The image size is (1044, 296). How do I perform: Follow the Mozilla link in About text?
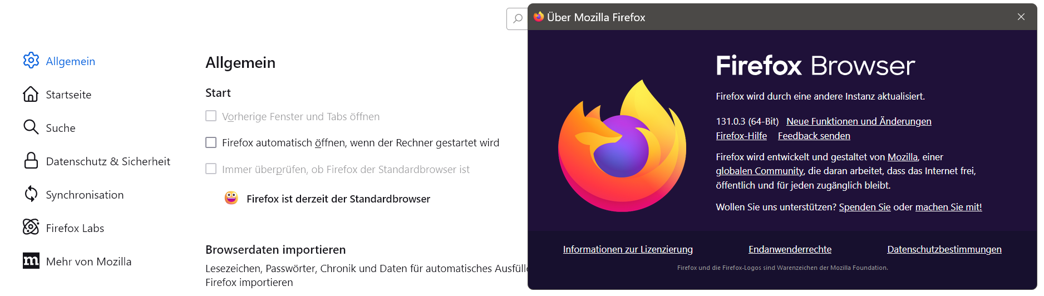click(x=903, y=157)
